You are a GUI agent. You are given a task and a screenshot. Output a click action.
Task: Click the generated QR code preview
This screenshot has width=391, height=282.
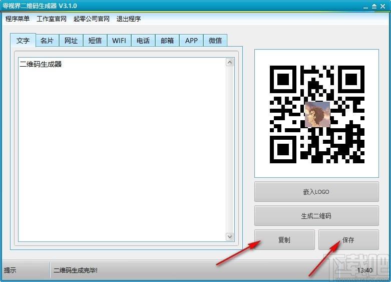click(x=317, y=114)
